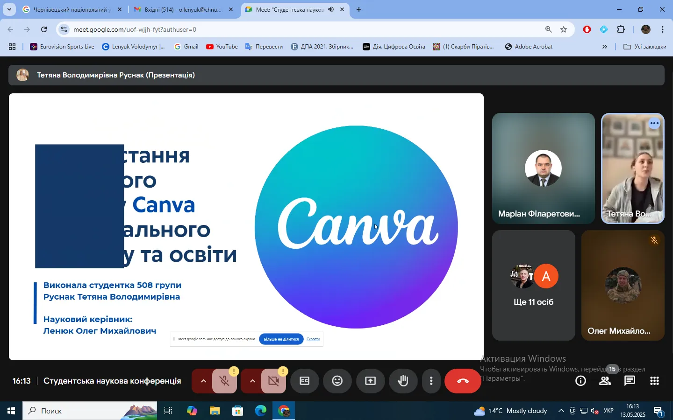
Task: Select the Meet Студентська наукова tab
Action: point(289,9)
